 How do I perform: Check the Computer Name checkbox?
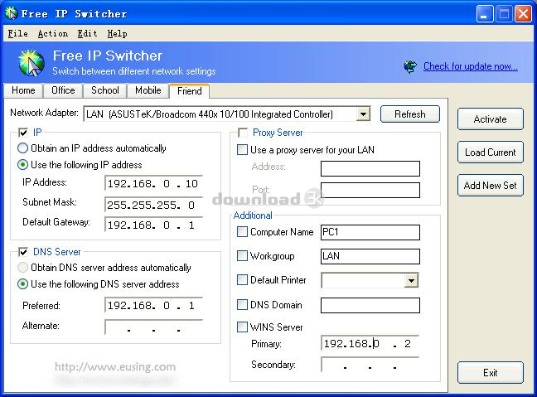[242, 232]
